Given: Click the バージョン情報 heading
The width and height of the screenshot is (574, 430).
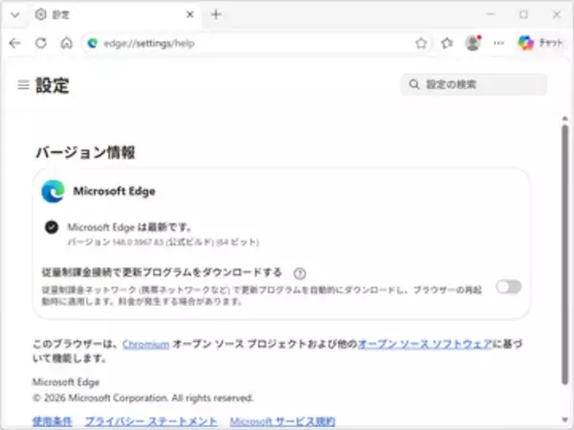Looking at the screenshot, I should point(85,153).
